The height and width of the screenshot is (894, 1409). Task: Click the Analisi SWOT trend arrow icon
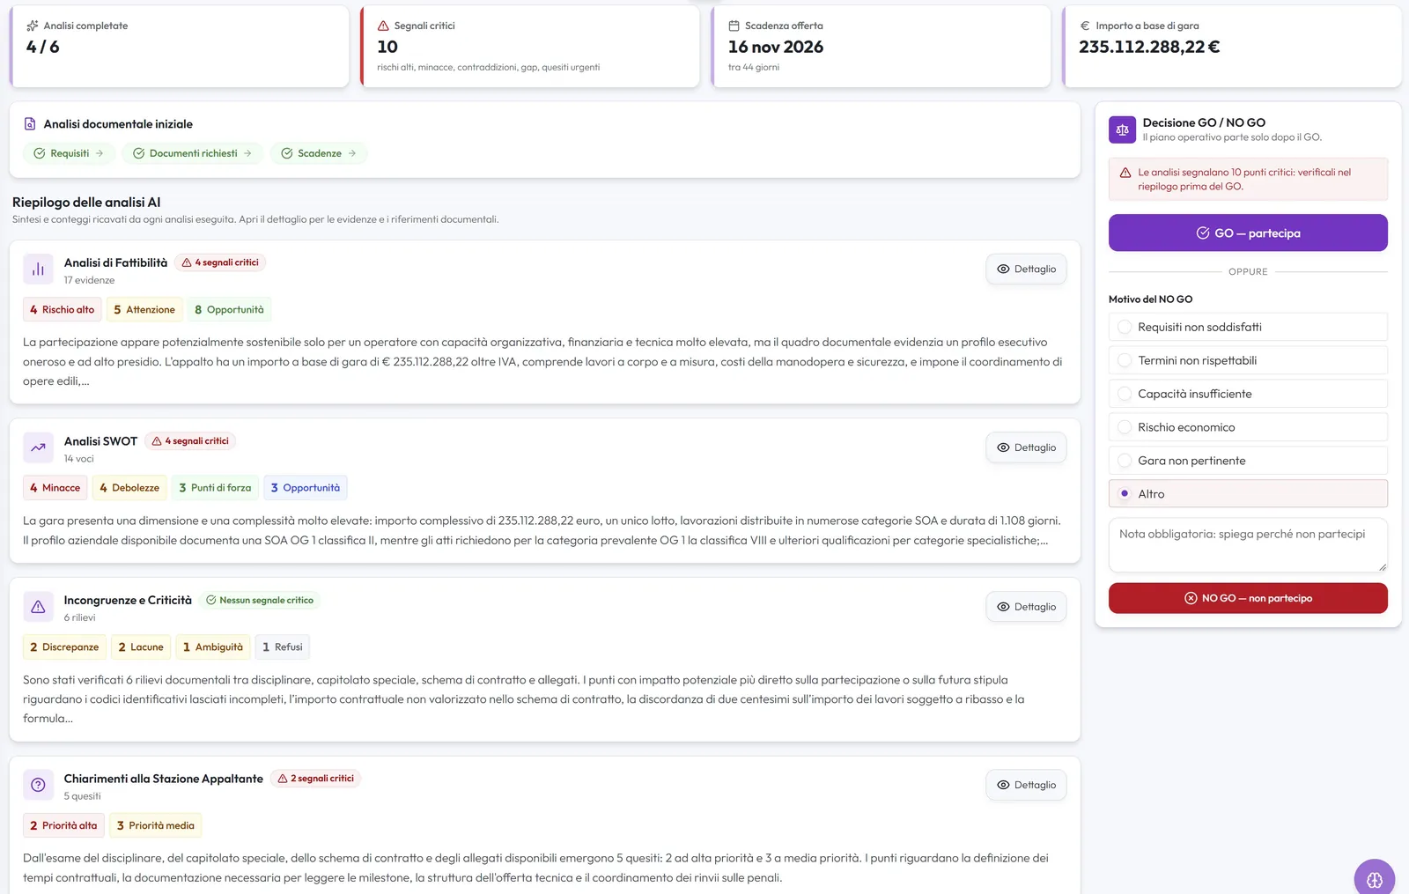[38, 447]
